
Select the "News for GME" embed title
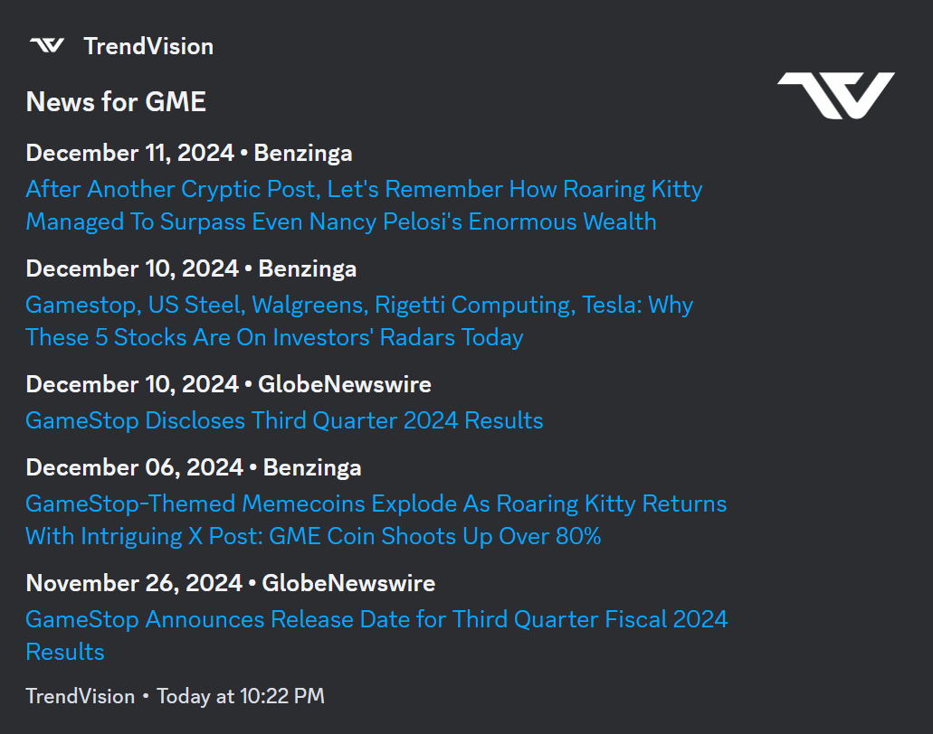pos(116,101)
